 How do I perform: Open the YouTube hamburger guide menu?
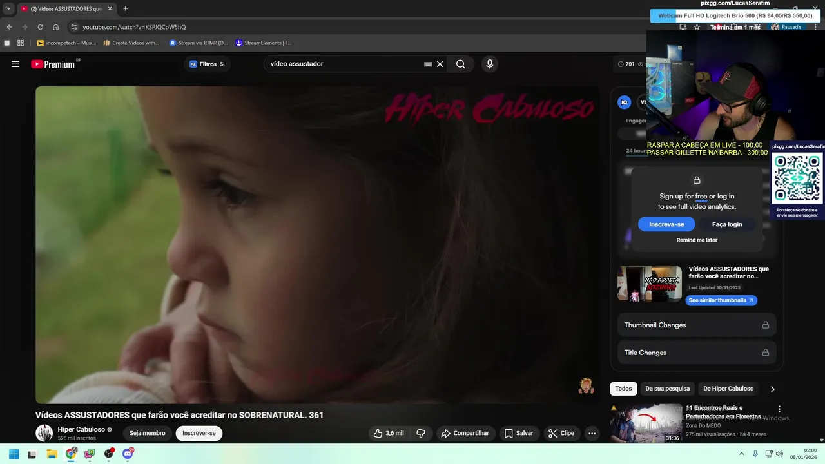(15, 64)
